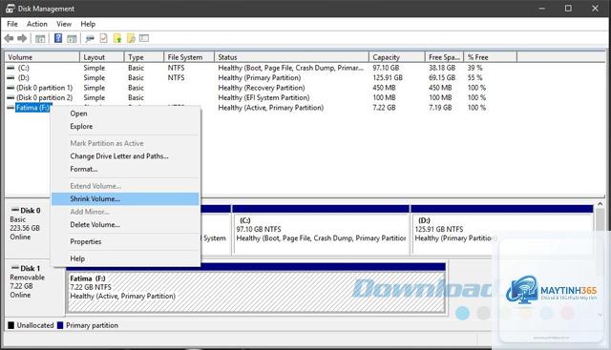Image resolution: width=611 pixels, height=350 pixels.
Task: Select the (C:) volume row name
Action: (23, 68)
